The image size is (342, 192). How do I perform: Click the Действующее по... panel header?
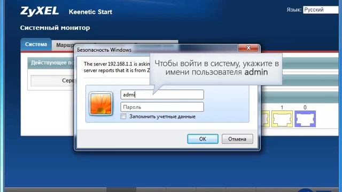(x=51, y=63)
